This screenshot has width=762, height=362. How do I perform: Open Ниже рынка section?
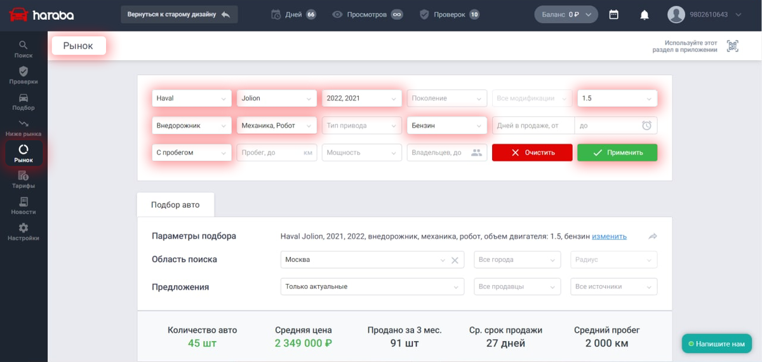tap(23, 128)
